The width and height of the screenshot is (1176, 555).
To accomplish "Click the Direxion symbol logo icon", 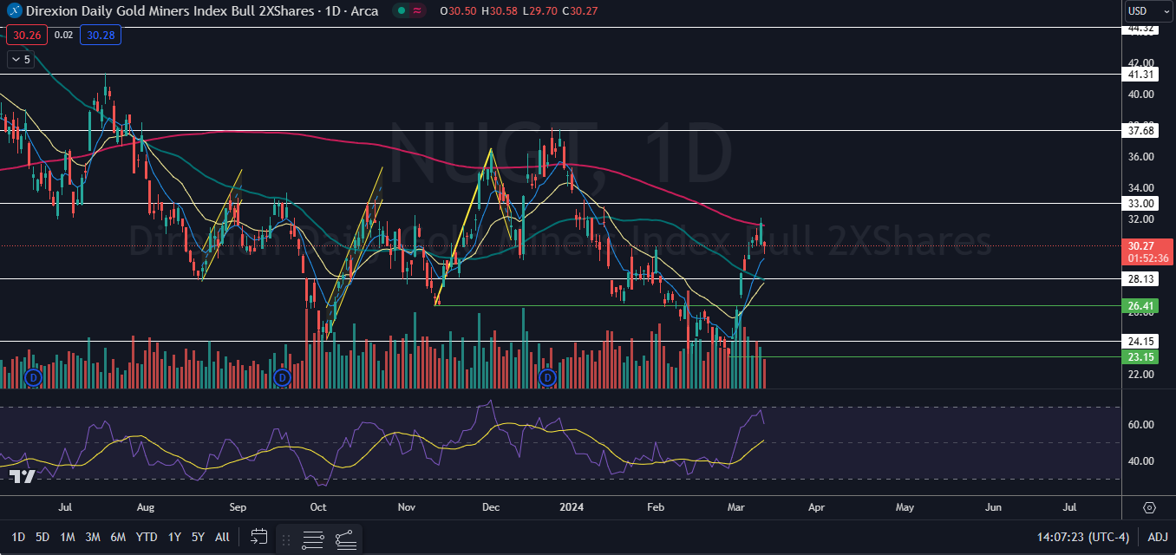I will (14, 10).
